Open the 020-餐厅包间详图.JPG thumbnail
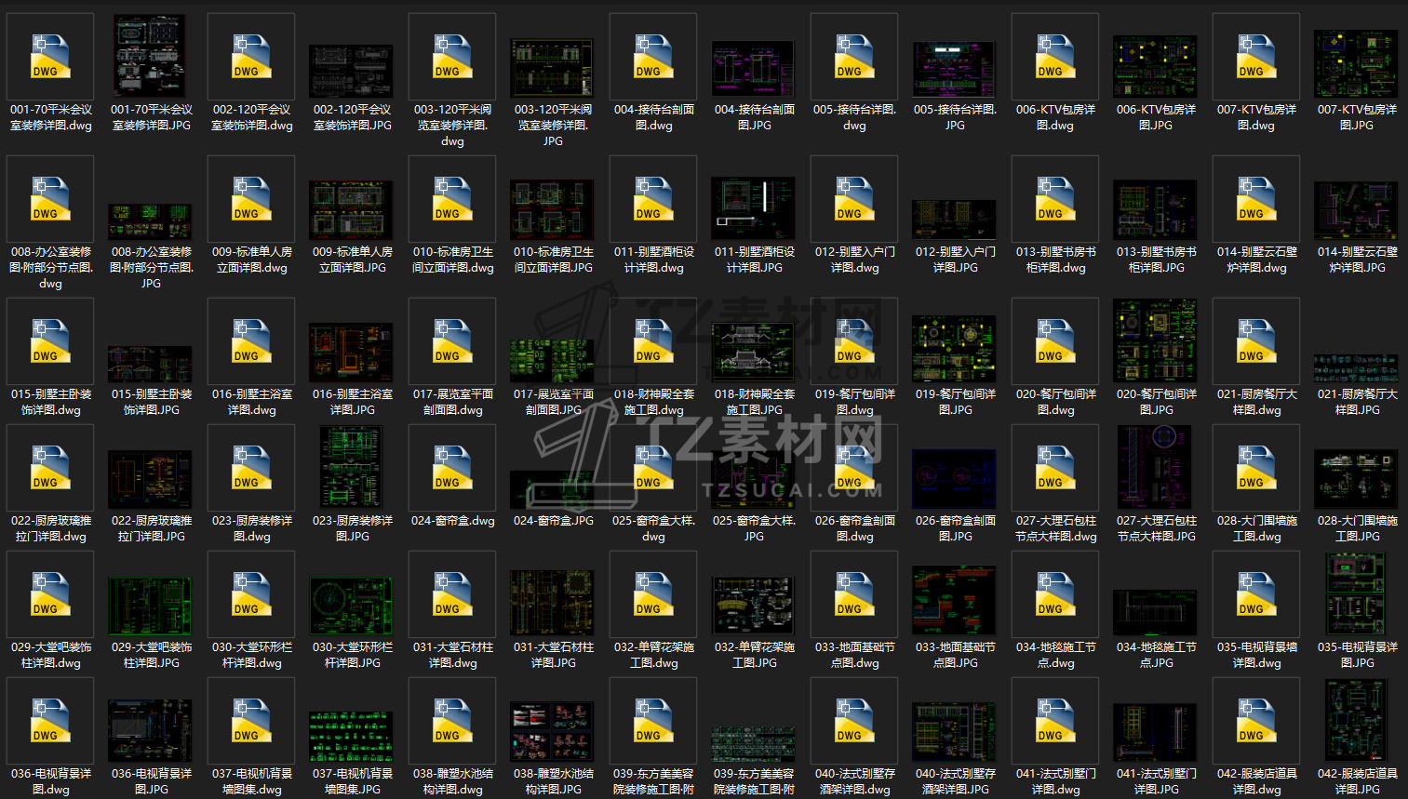This screenshot has height=799, width=1408. click(x=1156, y=341)
